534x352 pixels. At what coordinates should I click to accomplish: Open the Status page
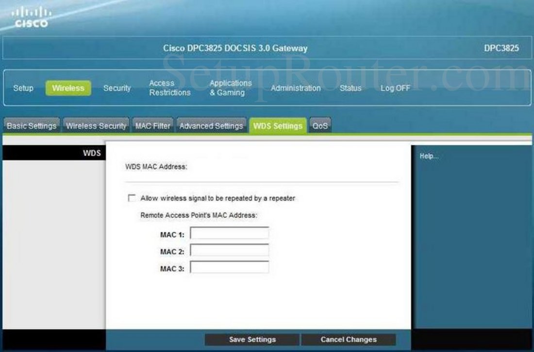point(350,88)
